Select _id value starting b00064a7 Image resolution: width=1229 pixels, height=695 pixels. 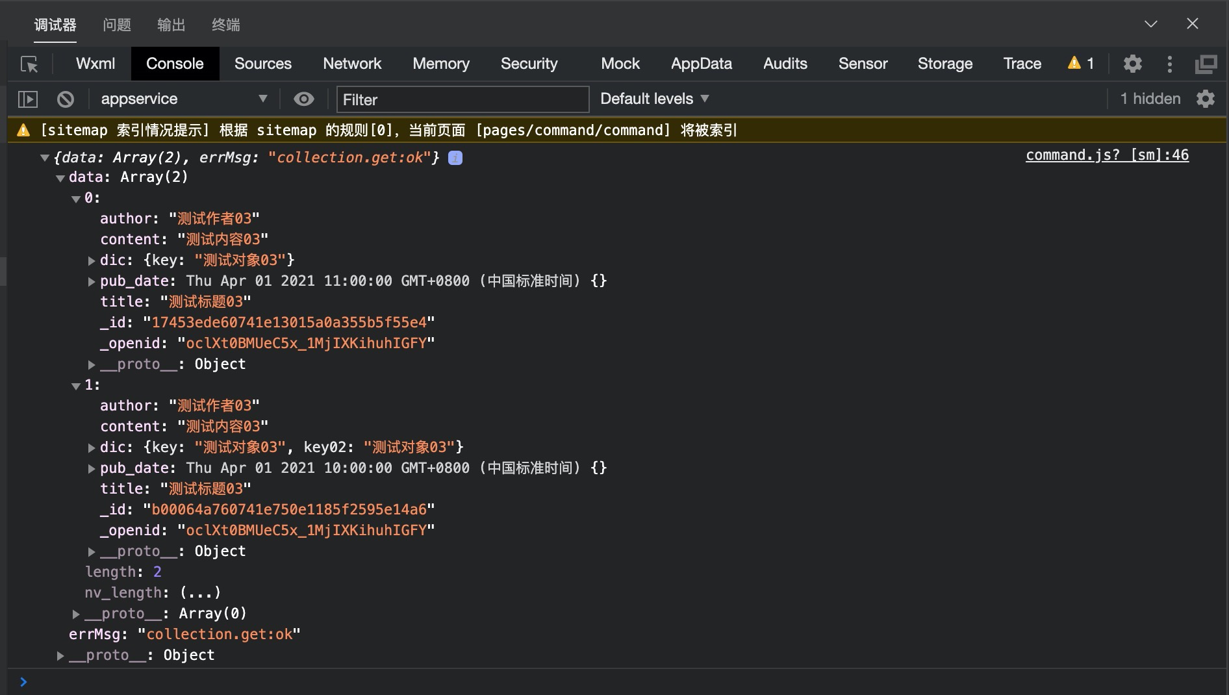click(289, 510)
